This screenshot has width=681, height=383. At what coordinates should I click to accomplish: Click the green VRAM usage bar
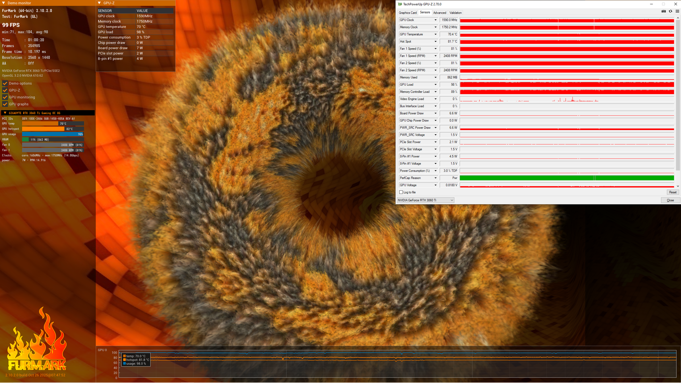53,139
